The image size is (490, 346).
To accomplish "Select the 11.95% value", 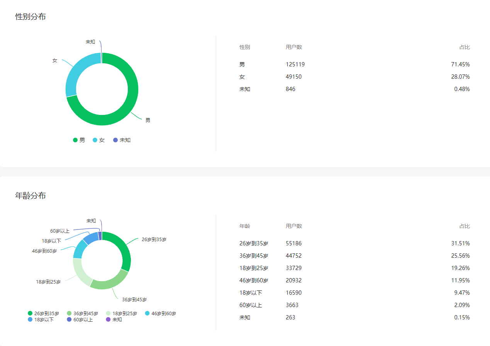I will click(x=460, y=280).
